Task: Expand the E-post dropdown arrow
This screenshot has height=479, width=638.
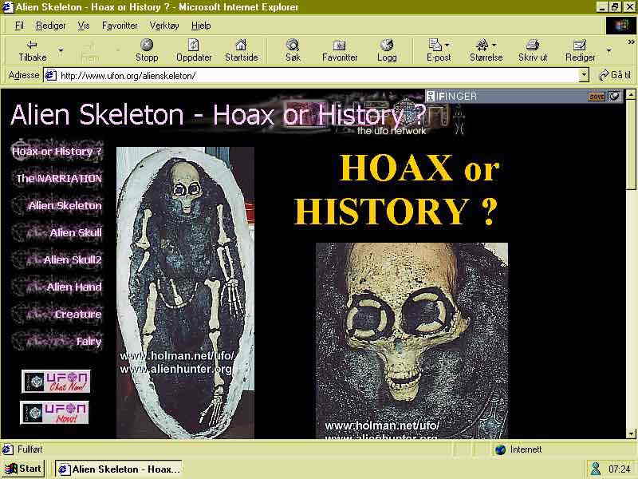Action: (447, 46)
